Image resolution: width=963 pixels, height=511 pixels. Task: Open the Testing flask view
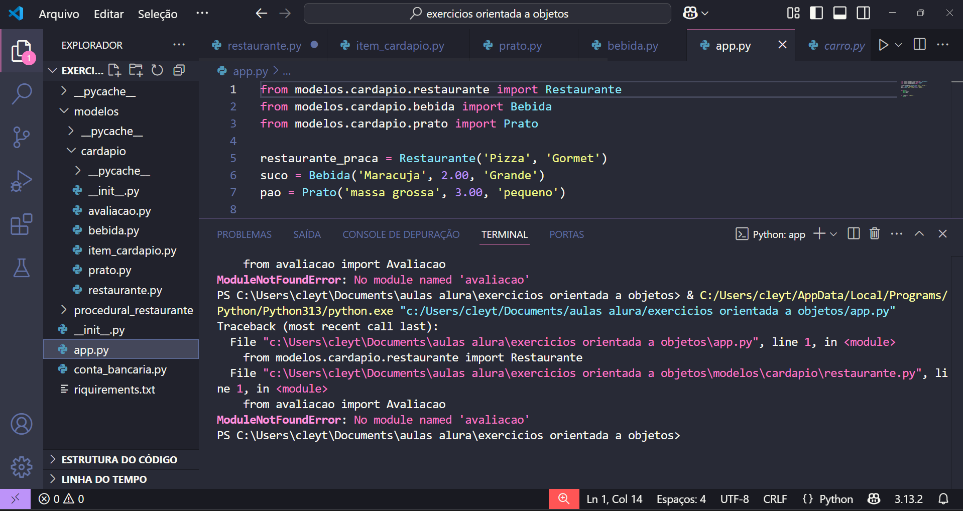point(22,268)
